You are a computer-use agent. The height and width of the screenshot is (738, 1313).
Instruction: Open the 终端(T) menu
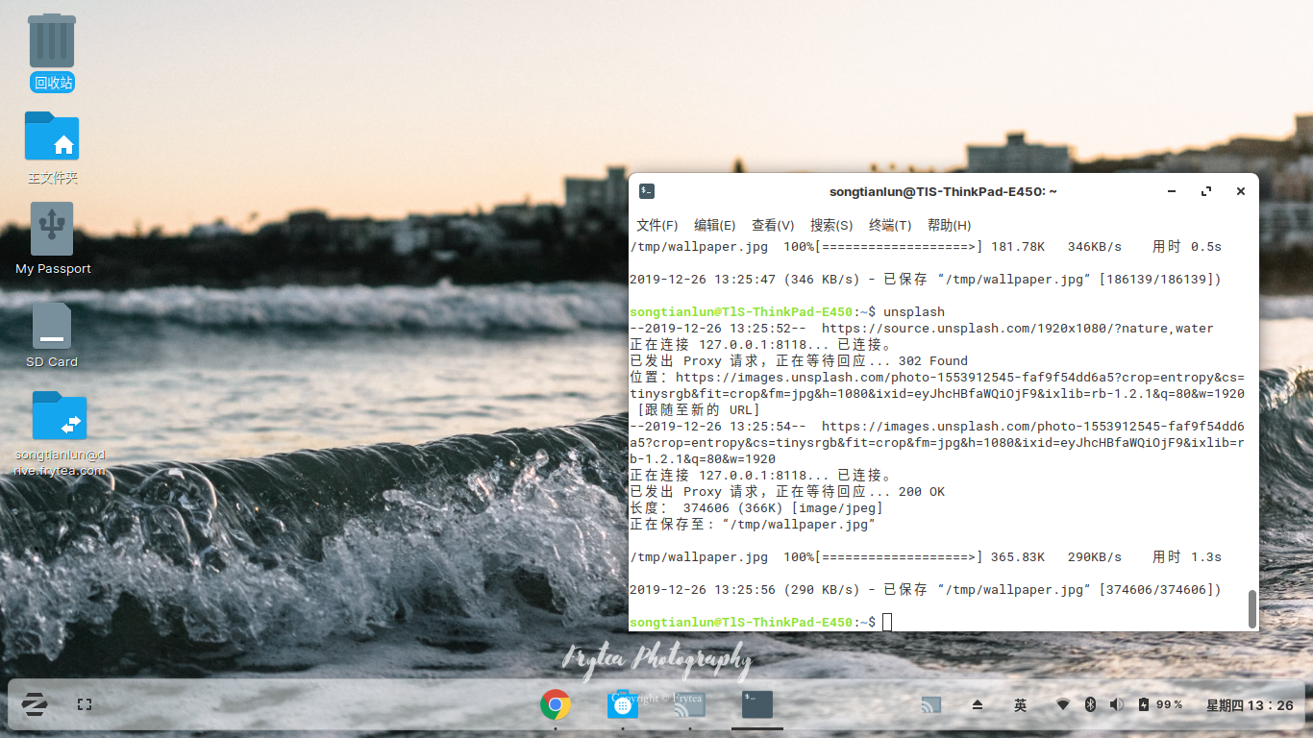click(890, 225)
